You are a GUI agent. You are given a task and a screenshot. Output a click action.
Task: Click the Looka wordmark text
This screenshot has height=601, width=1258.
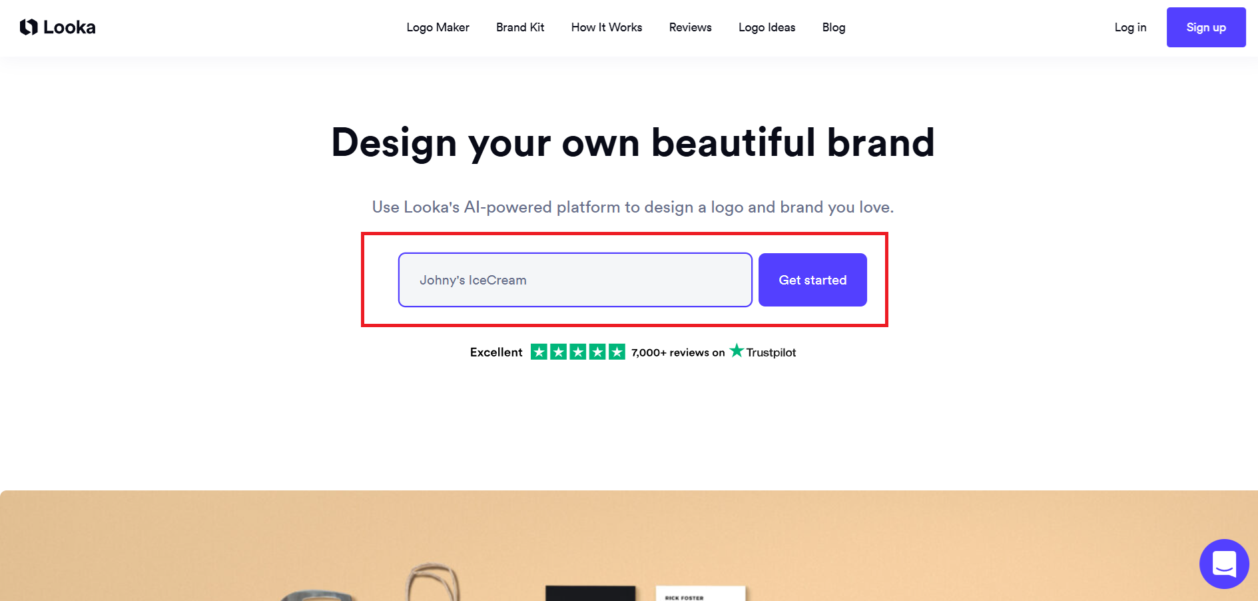[69, 27]
